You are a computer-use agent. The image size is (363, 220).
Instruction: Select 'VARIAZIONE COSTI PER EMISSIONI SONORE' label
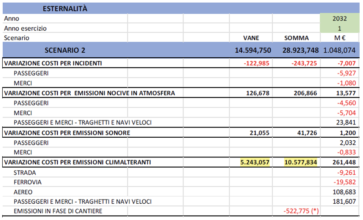(x=67, y=133)
